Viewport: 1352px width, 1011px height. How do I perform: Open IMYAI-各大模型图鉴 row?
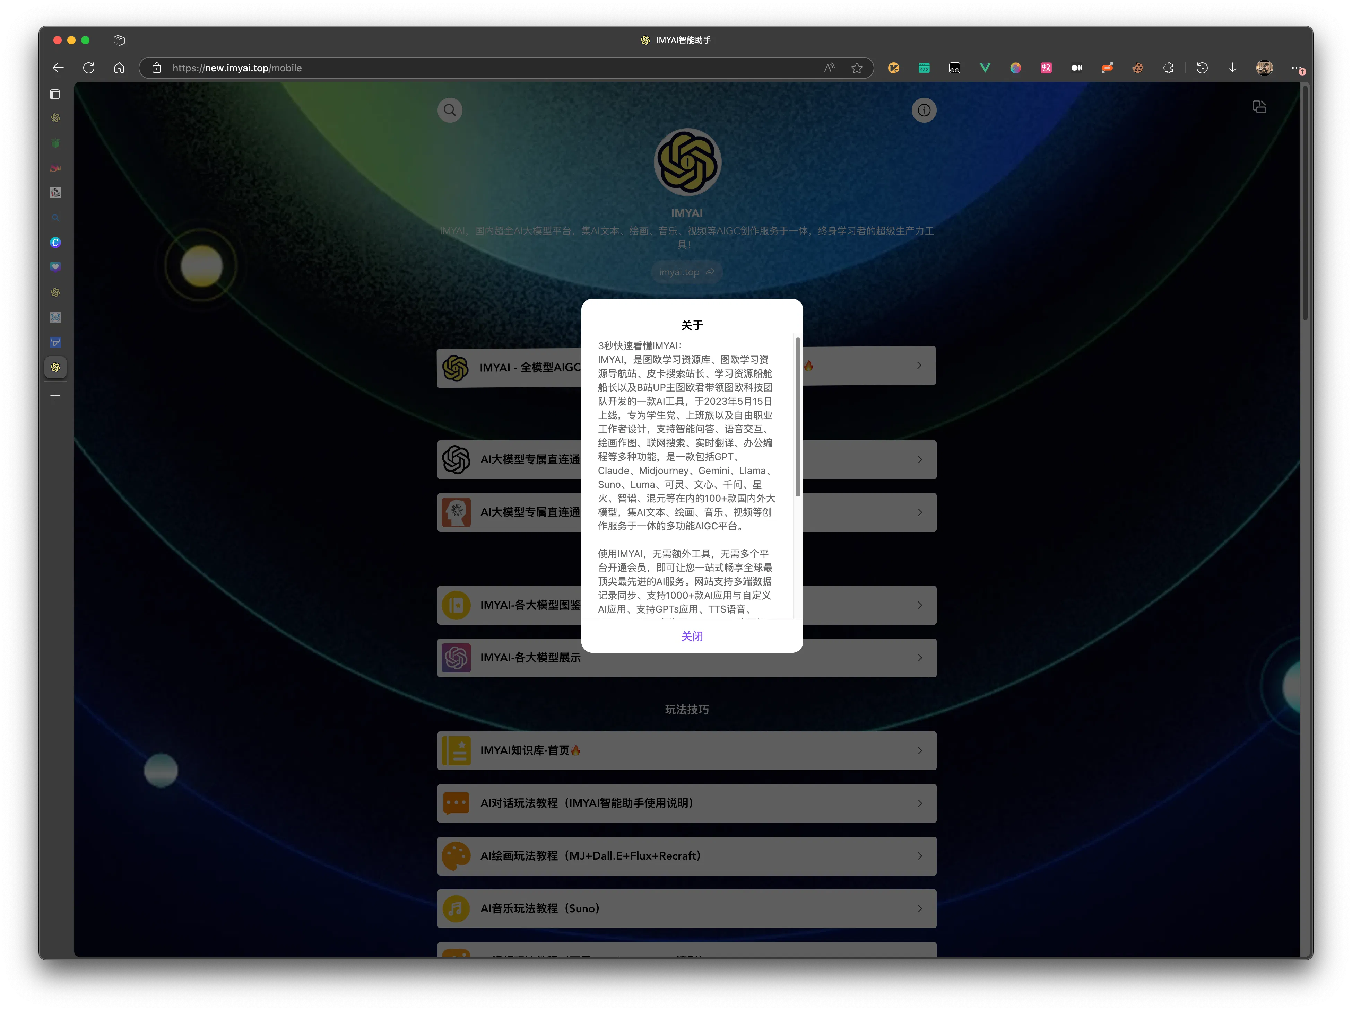tap(686, 605)
